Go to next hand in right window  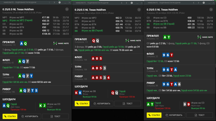point(198,2)
